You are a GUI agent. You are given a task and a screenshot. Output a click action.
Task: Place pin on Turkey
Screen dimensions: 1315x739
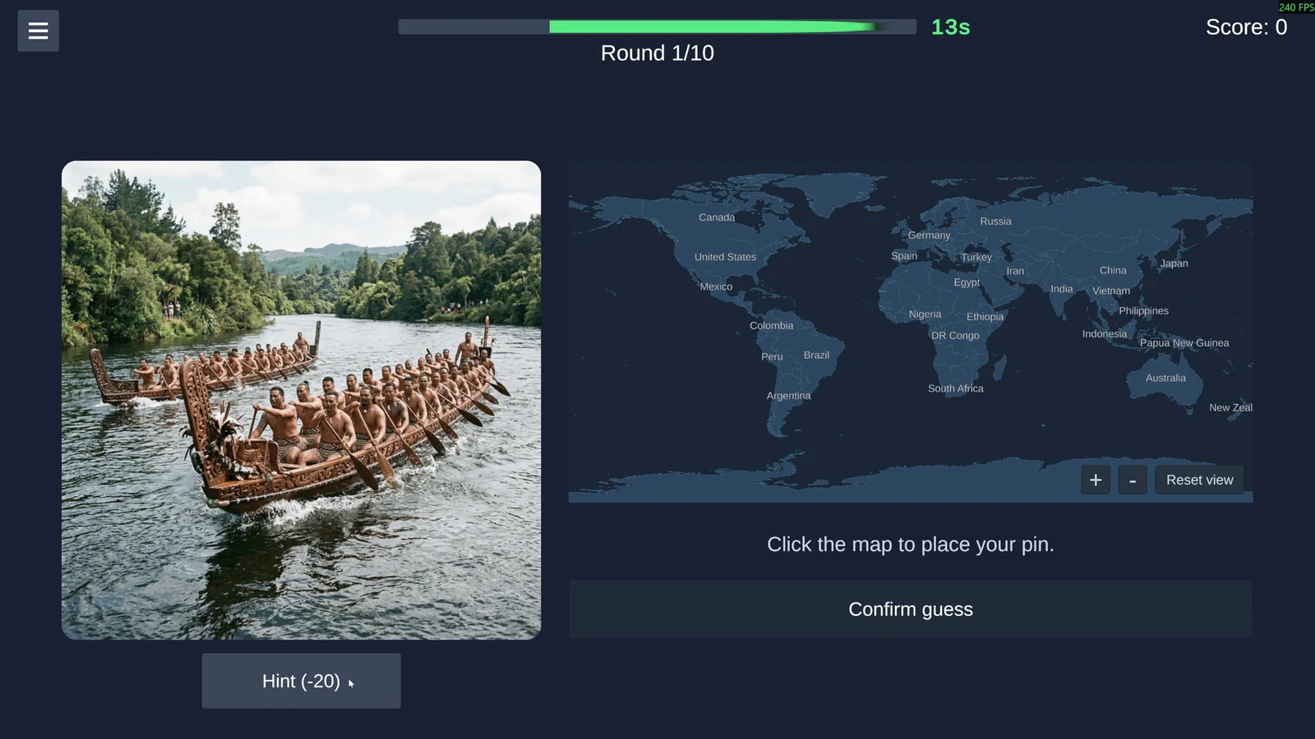[976, 258]
